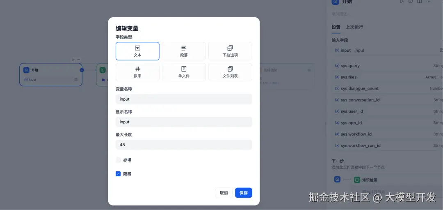Click the sys.conversation_id variable row
The image size is (443, 210).
tap(388, 100)
